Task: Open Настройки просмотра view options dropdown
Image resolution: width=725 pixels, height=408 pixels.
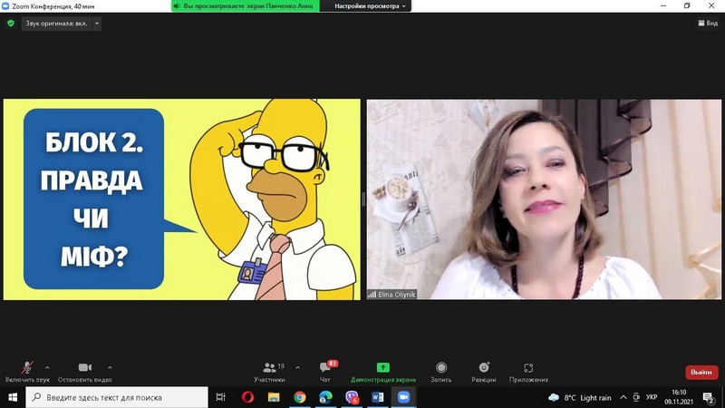Action: 370,6
